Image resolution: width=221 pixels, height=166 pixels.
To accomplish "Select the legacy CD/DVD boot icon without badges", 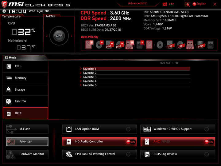I will 160,45.
